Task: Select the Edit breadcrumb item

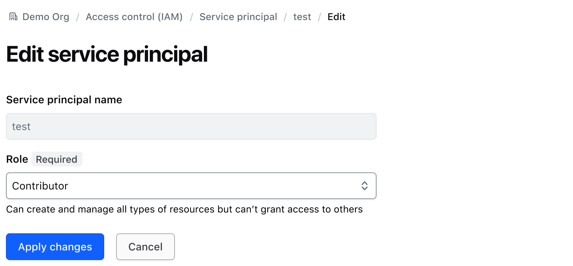Action: click(x=336, y=17)
